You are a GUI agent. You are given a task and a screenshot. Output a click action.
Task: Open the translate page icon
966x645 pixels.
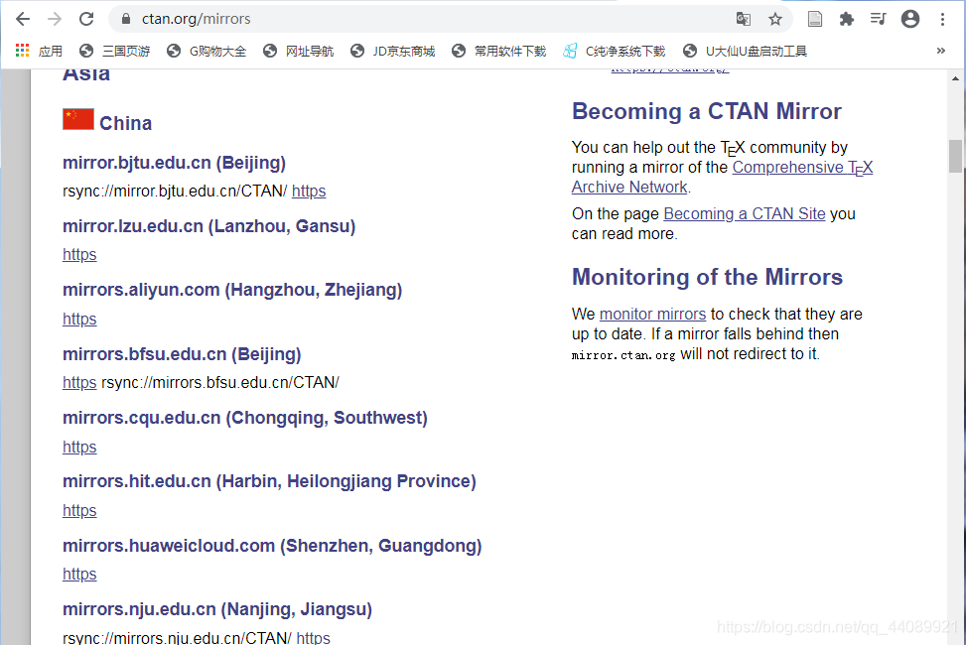(x=744, y=19)
